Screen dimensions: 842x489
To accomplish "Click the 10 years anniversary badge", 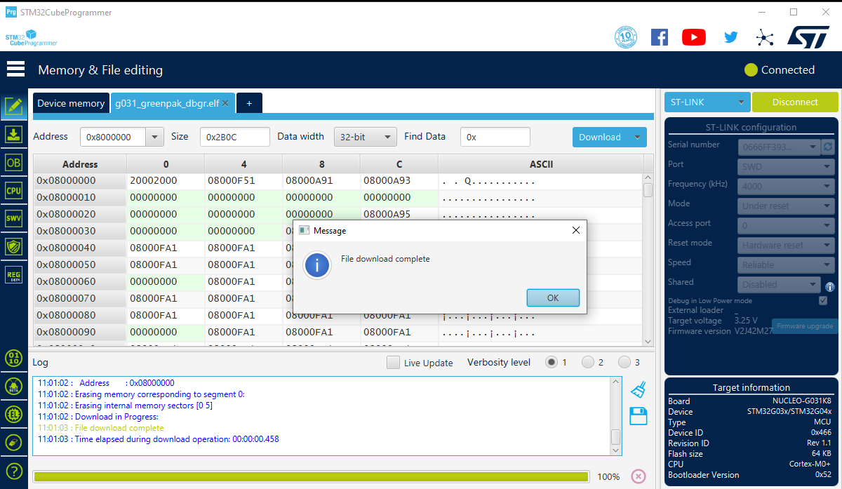I will (626, 37).
